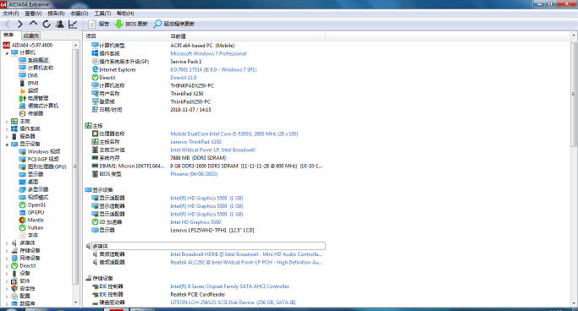Open the 文件(F) menu
Viewport: 578px width, 311px height.
tap(11, 14)
